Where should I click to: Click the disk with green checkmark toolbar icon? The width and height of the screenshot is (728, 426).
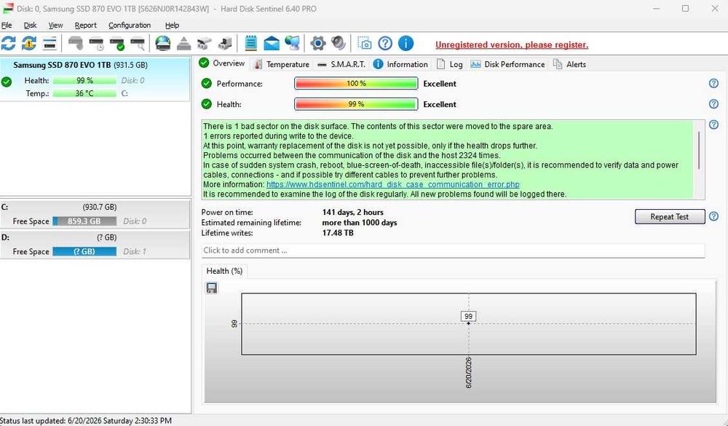click(117, 44)
